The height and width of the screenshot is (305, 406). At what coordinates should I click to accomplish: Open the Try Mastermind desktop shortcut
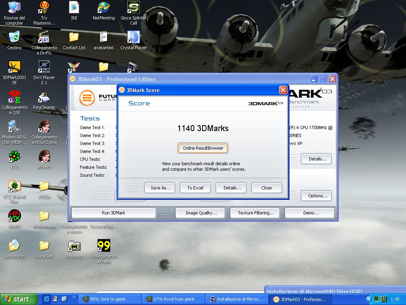click(x=44, y=13)
